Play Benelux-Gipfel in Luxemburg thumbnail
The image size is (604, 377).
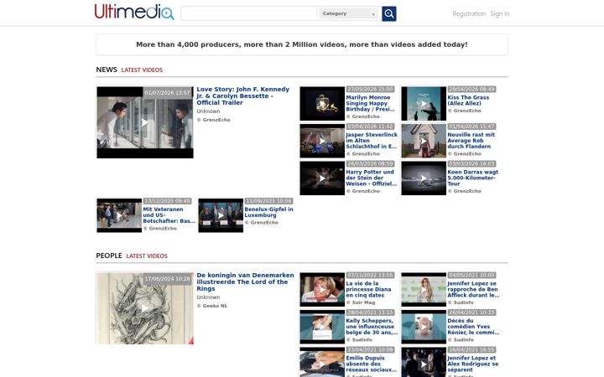pyautogui.click(x=221, y=216)
